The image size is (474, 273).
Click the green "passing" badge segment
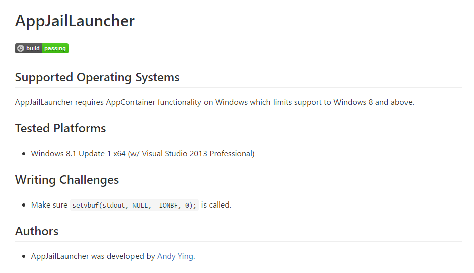pos(55,48)
